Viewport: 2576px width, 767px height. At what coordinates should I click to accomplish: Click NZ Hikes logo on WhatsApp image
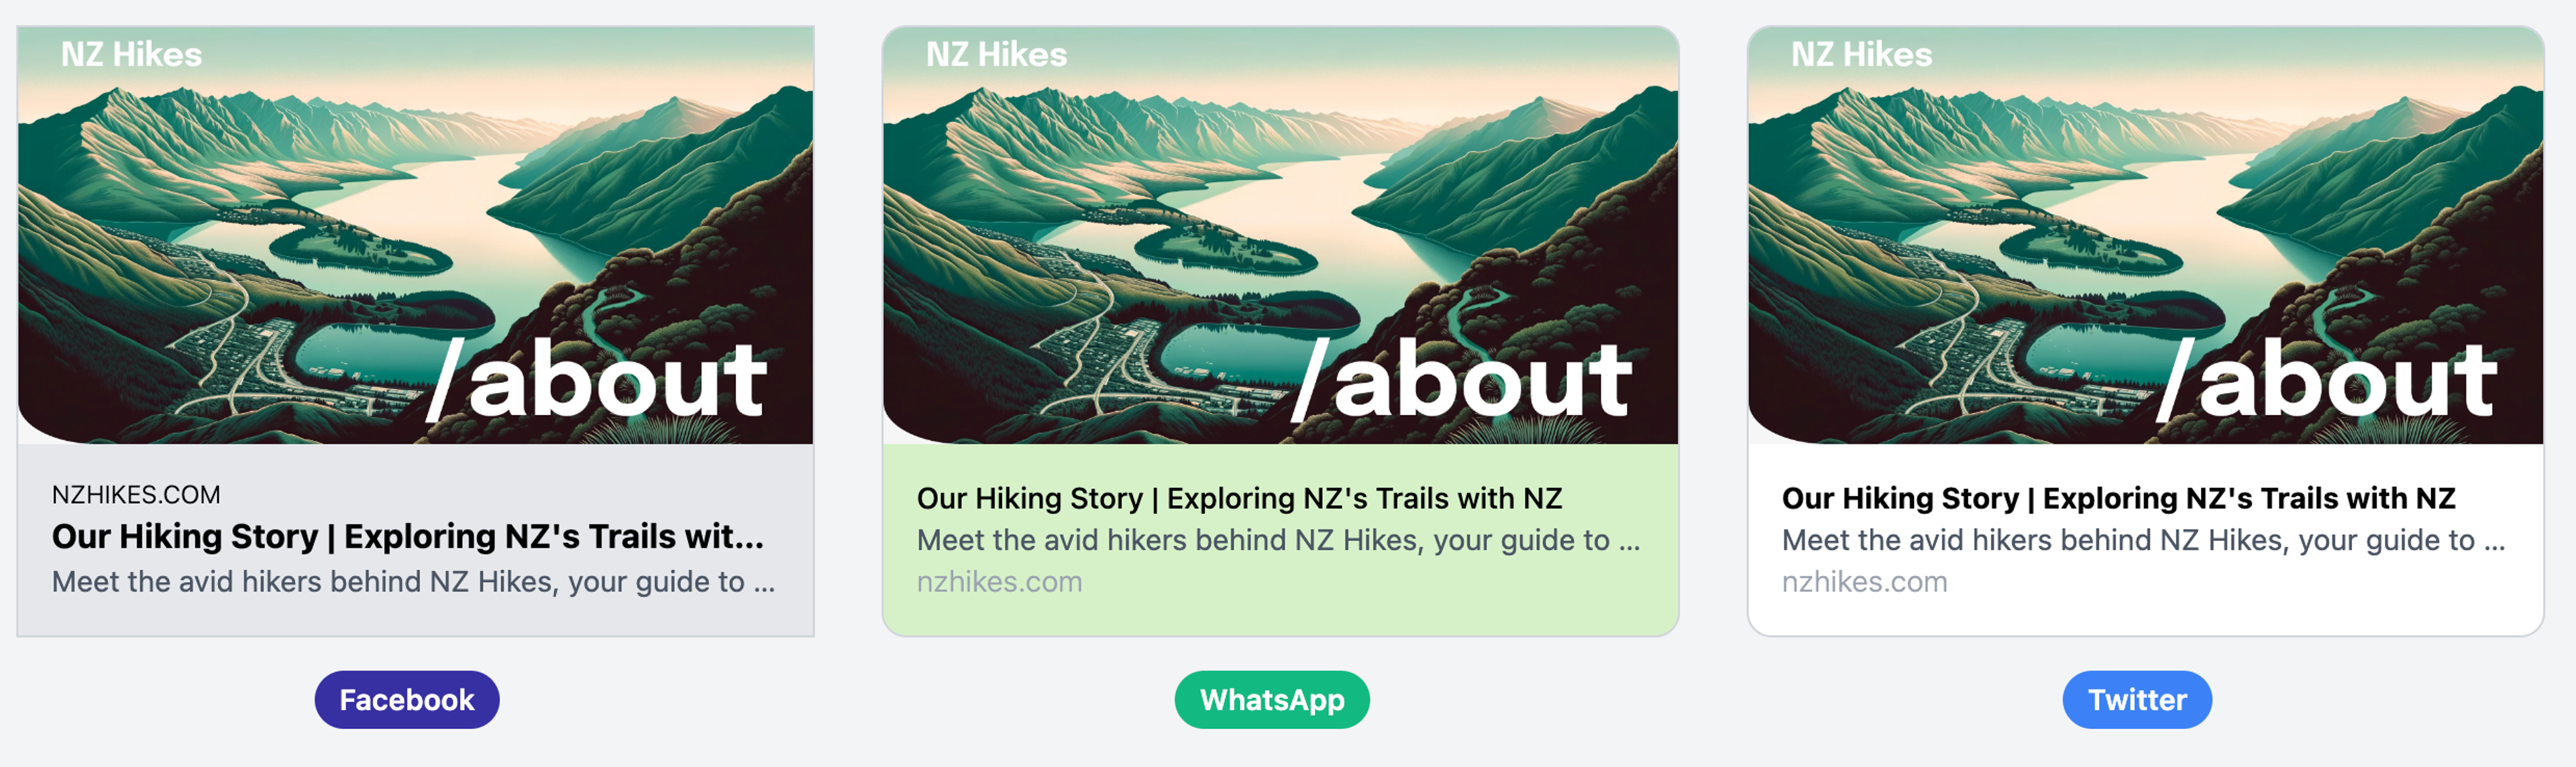(x=996, y=54)
